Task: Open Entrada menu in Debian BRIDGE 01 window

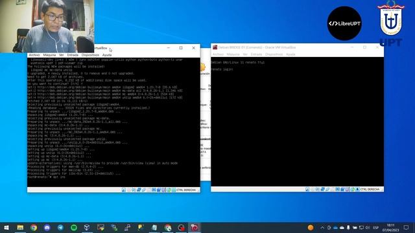Action: [x=257, y=54]
